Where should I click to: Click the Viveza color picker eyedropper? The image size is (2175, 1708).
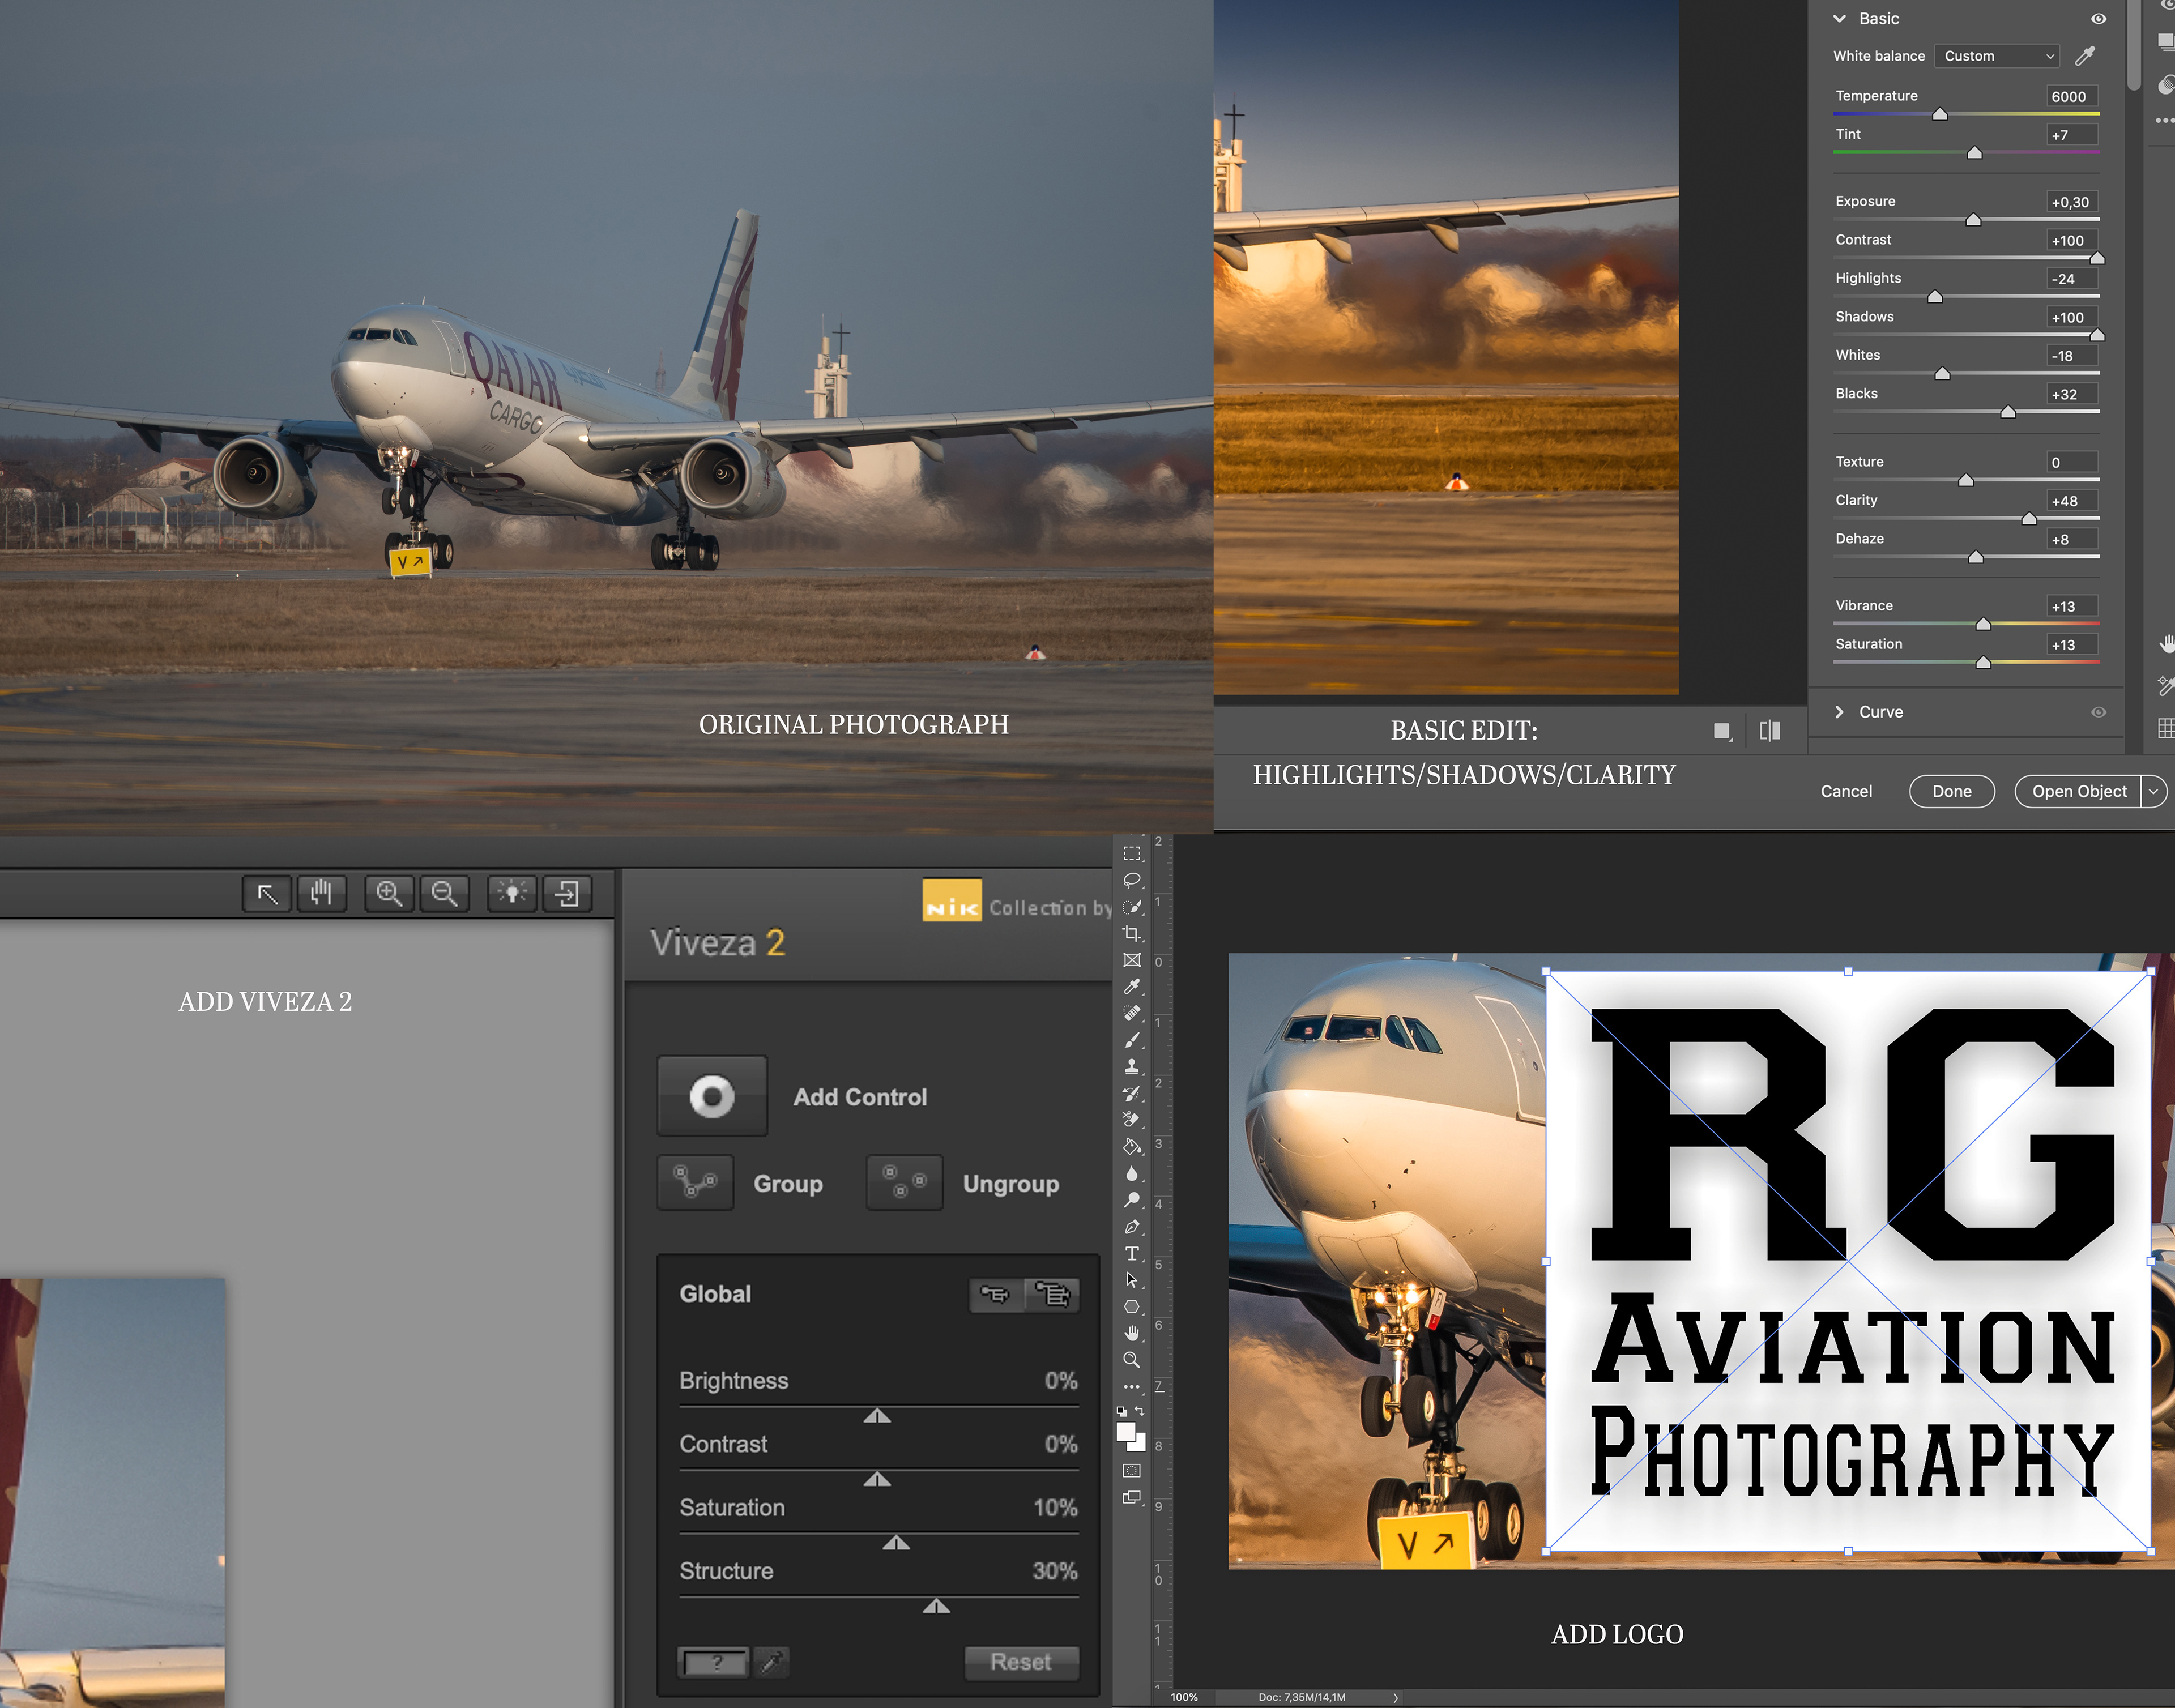(771, 1662)
